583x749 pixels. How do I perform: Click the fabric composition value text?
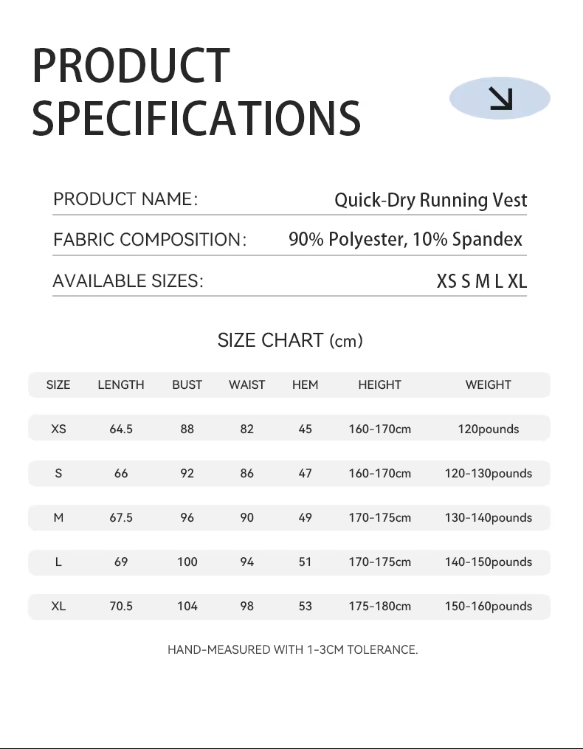[x=405, y=239]
